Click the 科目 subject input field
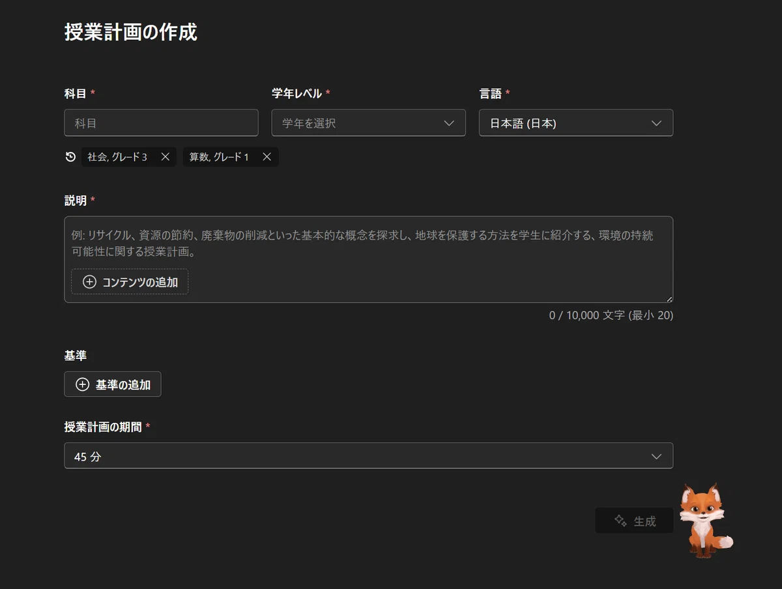 [161, 122]
